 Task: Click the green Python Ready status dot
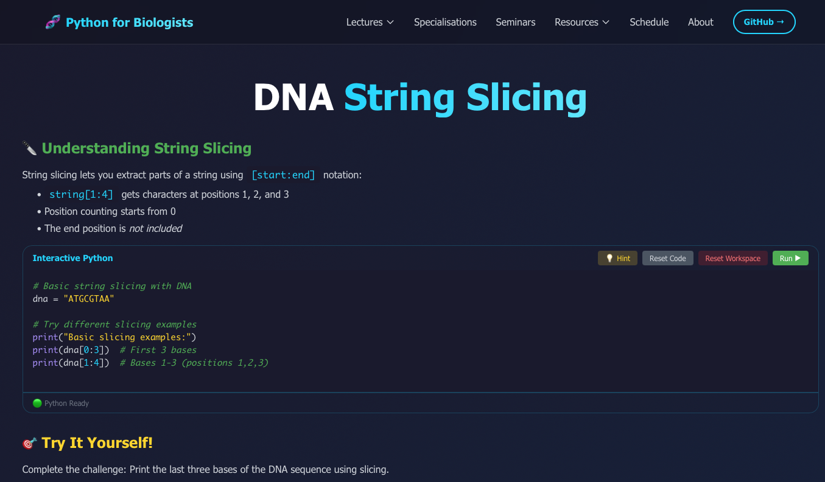coord(37,403)
